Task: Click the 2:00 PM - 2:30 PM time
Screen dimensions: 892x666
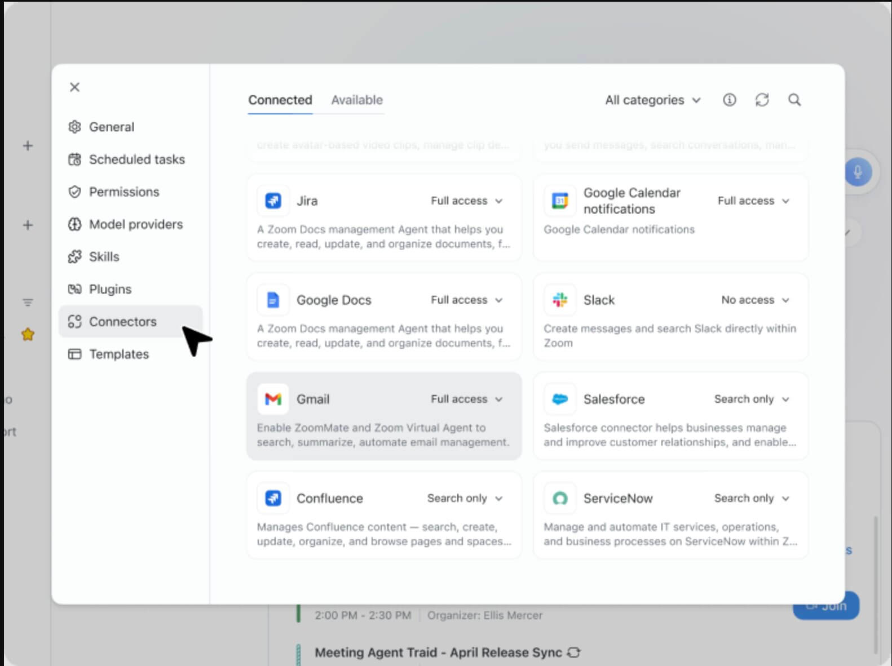Action: (x=363, y=615)
